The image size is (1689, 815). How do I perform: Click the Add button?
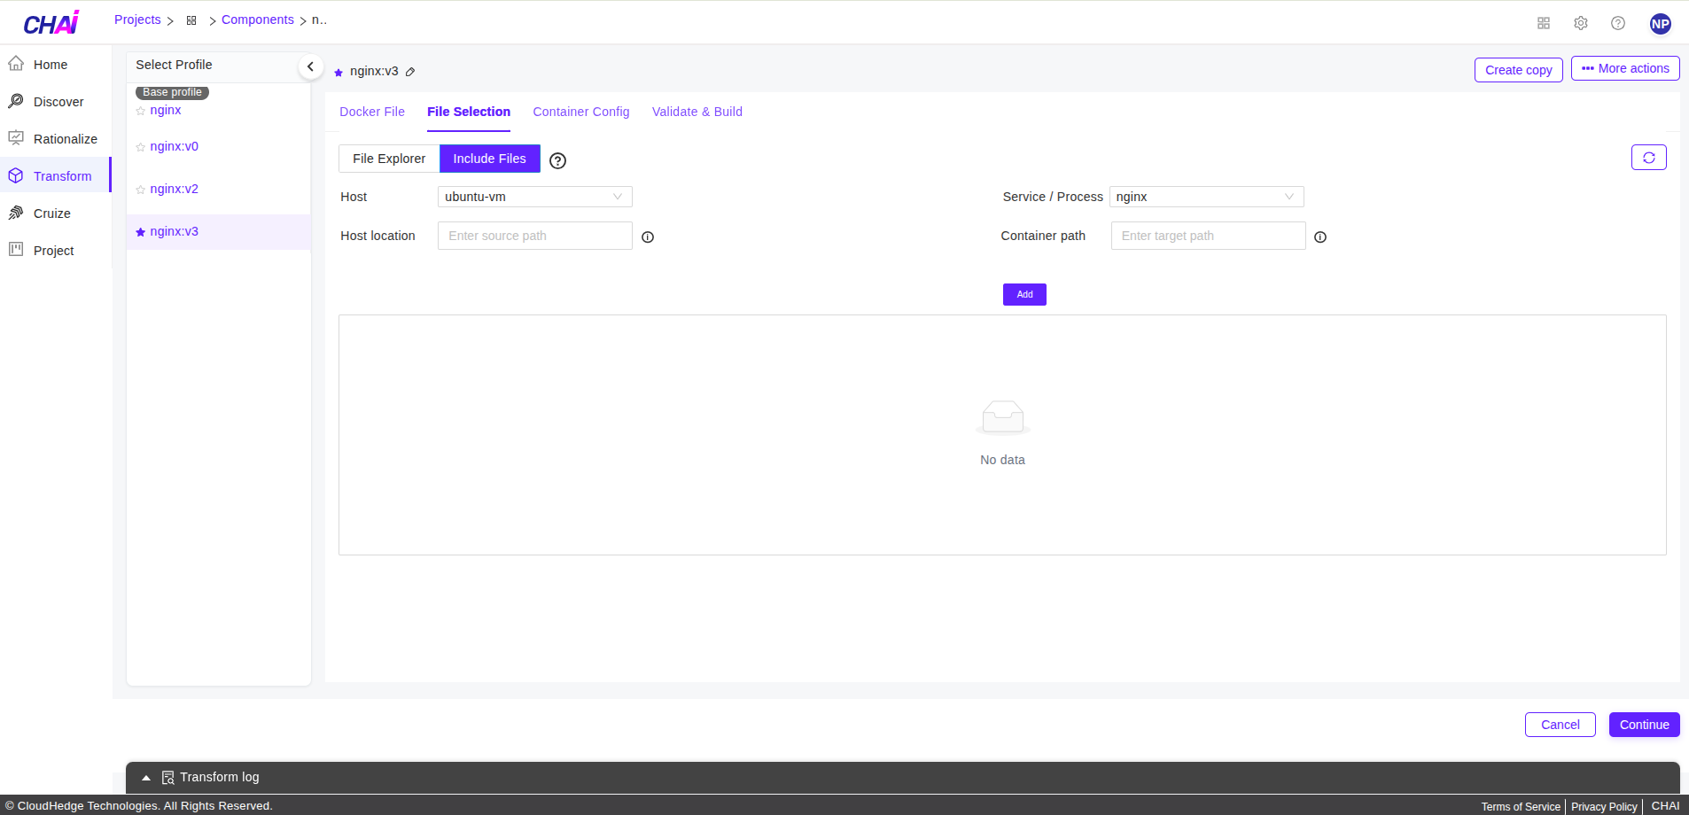coord(1024,294)
